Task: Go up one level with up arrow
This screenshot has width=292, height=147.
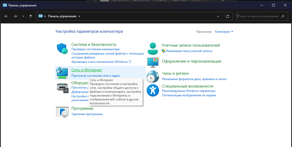Action: 31,16
